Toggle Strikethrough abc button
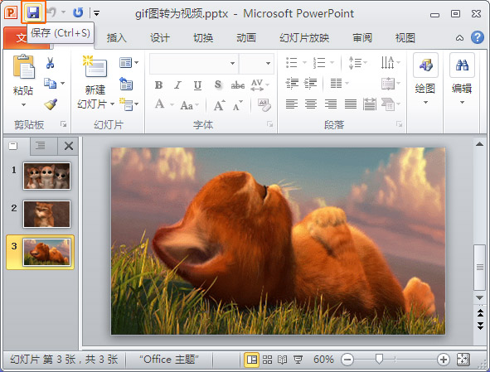 (237, 85)
